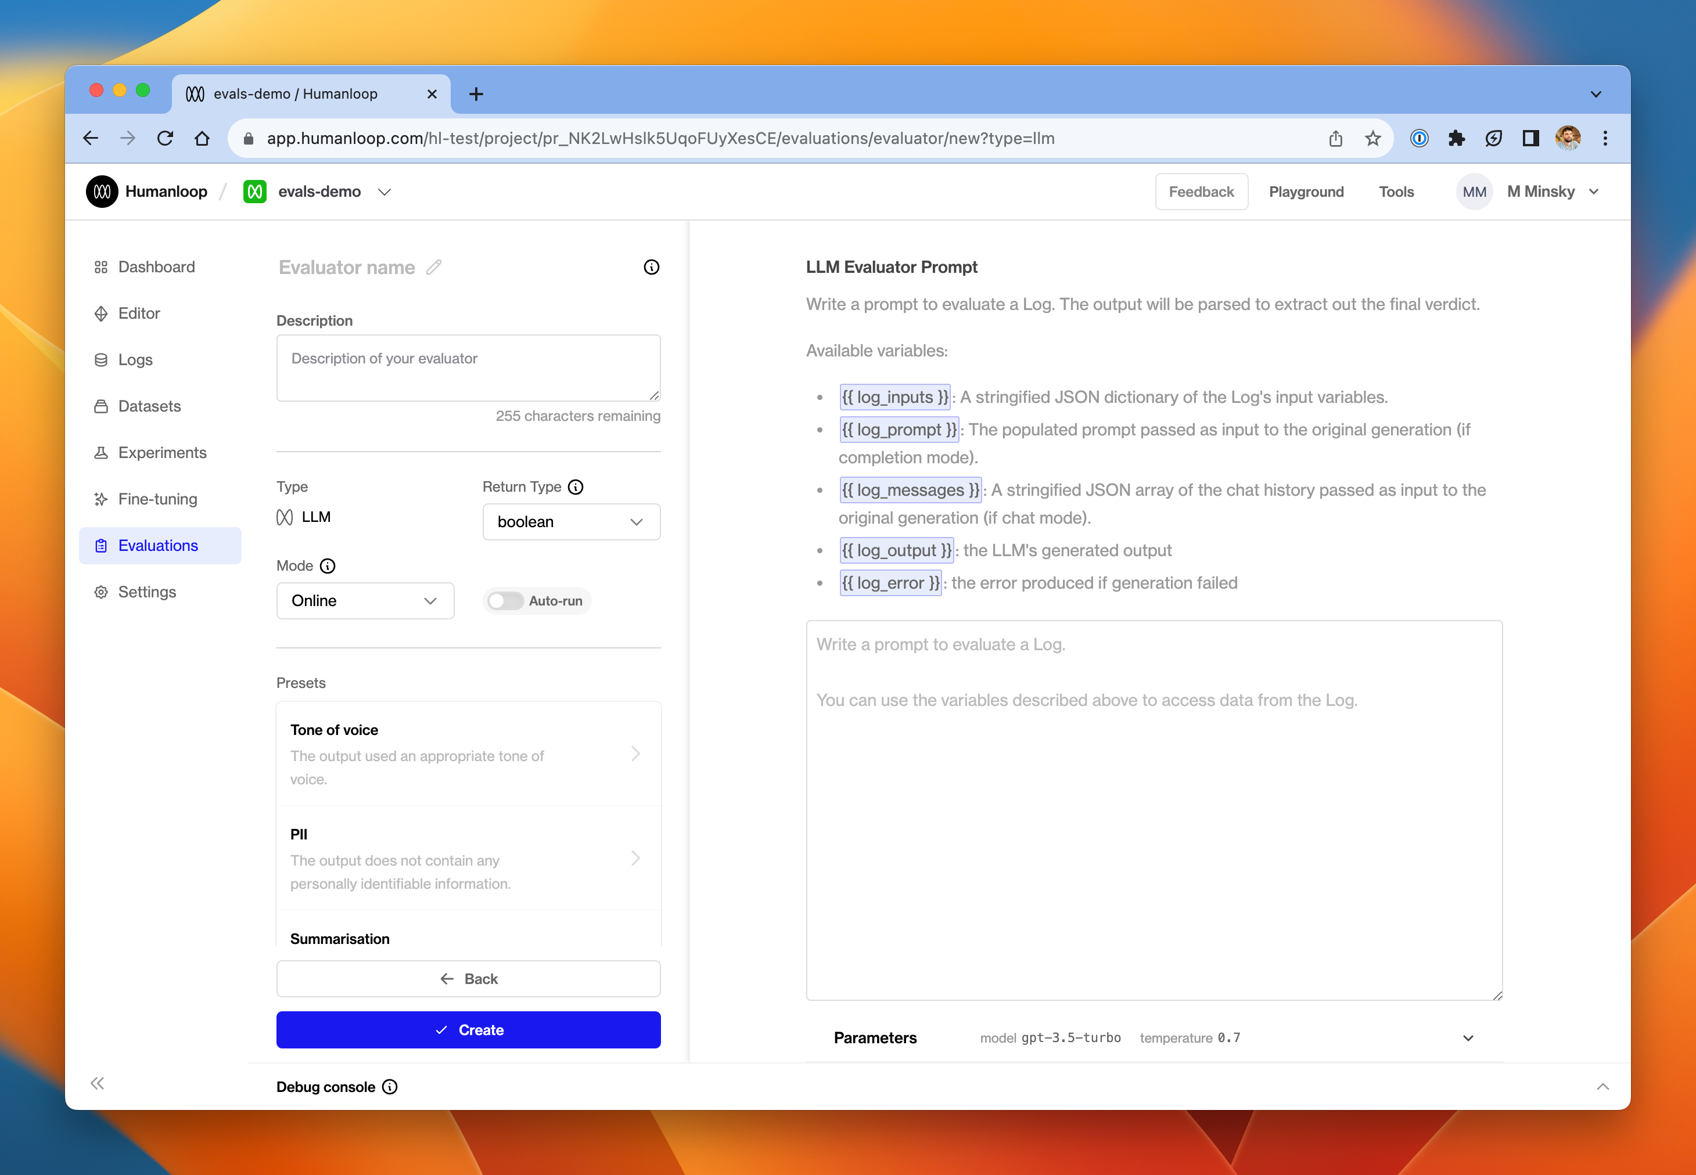
Task: Open a new browser tab
Action: click(476, 94)
